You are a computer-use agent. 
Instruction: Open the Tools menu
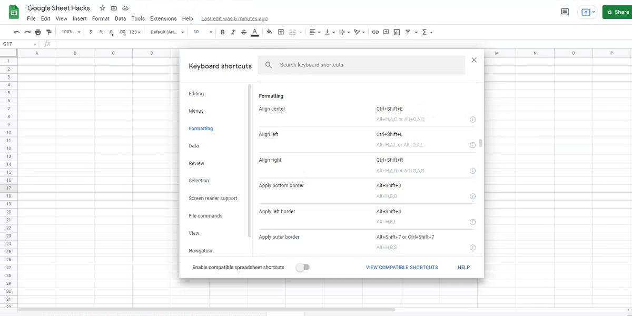(138, 18)
